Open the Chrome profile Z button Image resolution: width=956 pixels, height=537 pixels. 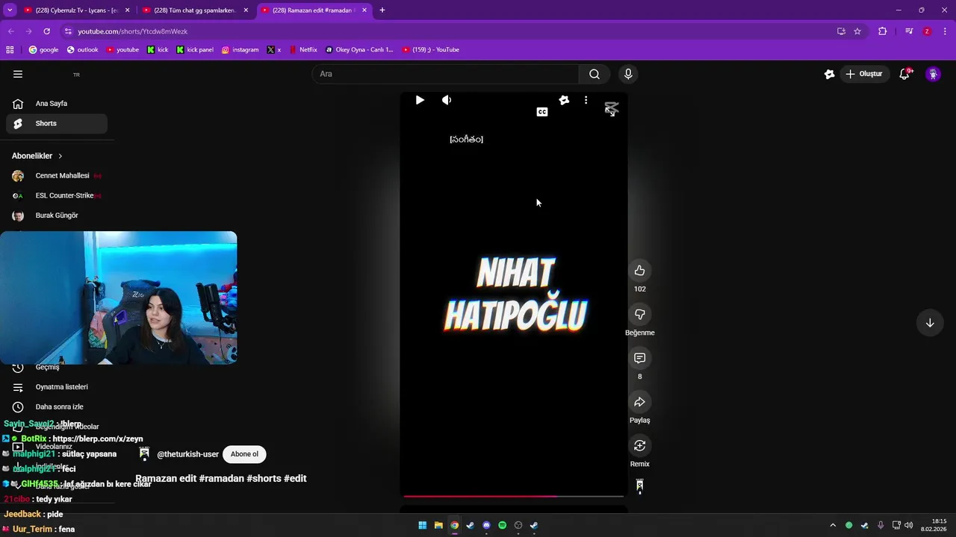(927, 31)
